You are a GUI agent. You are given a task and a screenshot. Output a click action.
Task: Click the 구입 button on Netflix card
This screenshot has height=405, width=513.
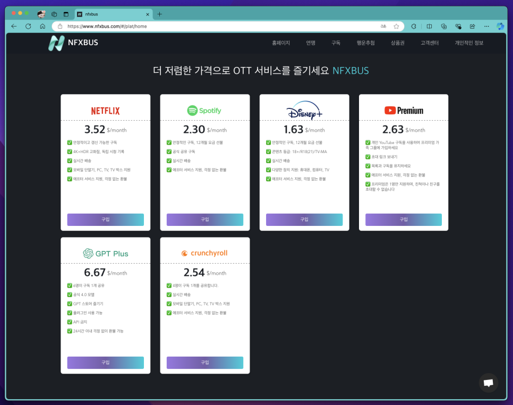pyautogui.click(x=105, y=220)
